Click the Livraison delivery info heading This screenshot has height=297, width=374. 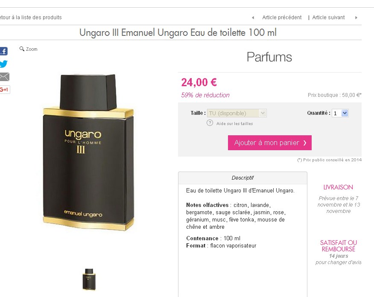338,187
